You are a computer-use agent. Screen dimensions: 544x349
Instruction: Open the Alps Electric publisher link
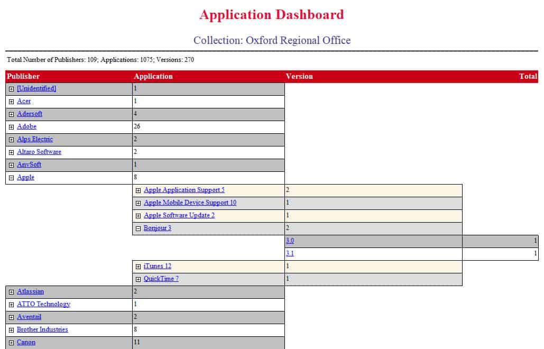point(34,139)
